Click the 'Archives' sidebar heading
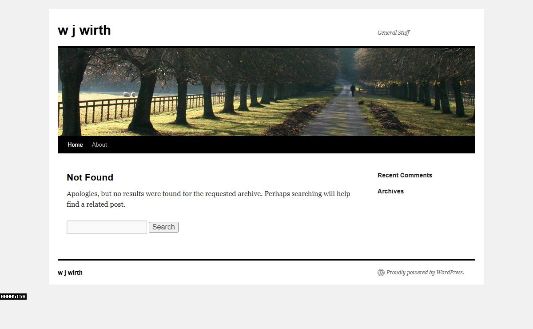The height and width of the screenshot is (329, 533). tap(390, 191)
